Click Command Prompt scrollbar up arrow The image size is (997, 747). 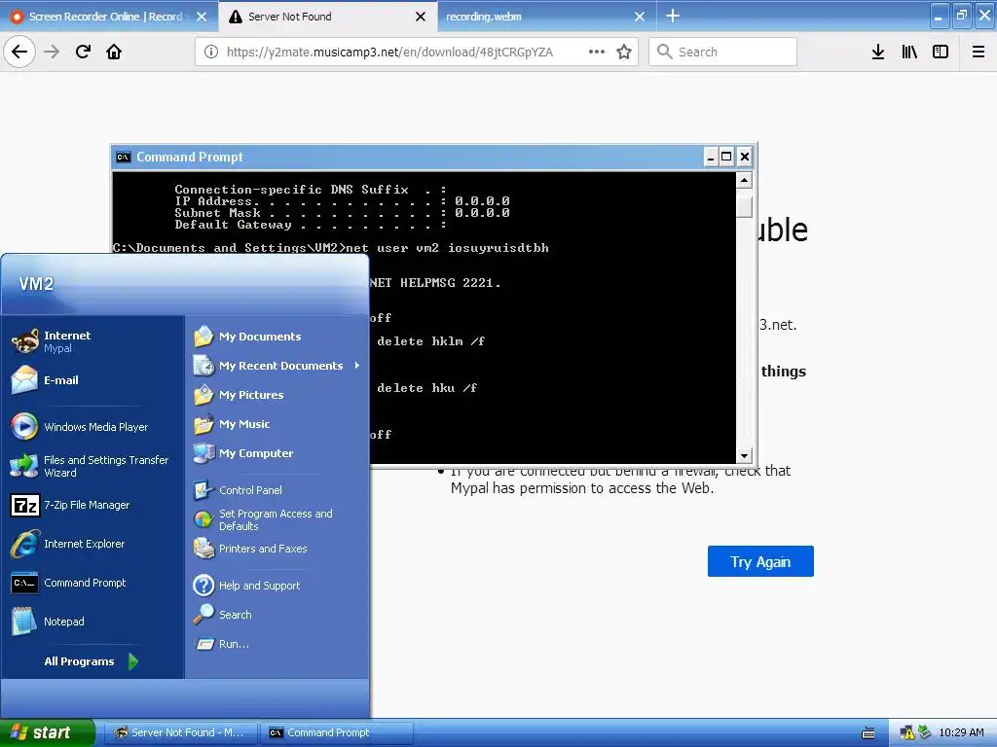click(745, 180)
